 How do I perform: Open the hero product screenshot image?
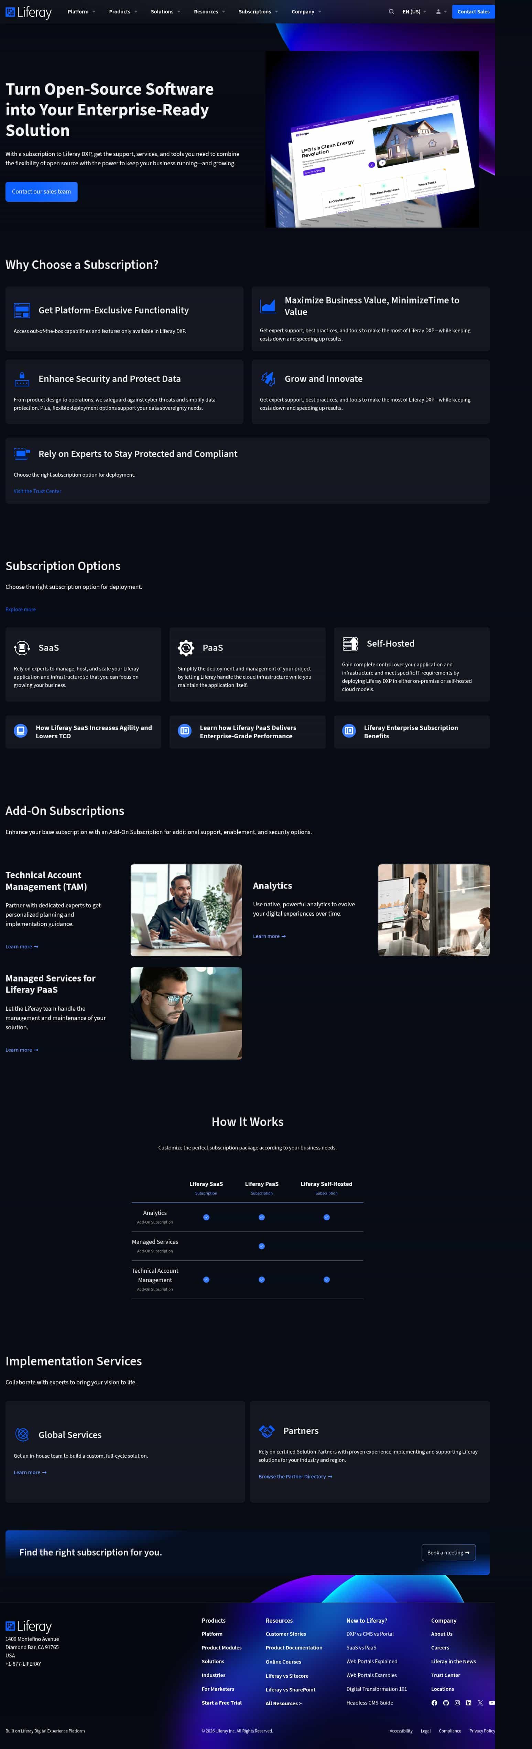coord(372,139)
